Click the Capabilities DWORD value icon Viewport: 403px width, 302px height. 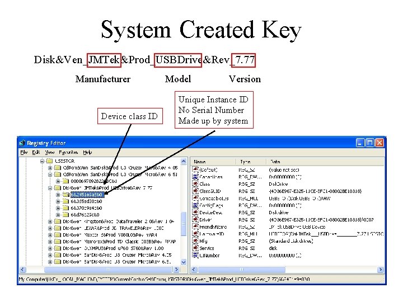pyautogui.click(x=195, y=177)
